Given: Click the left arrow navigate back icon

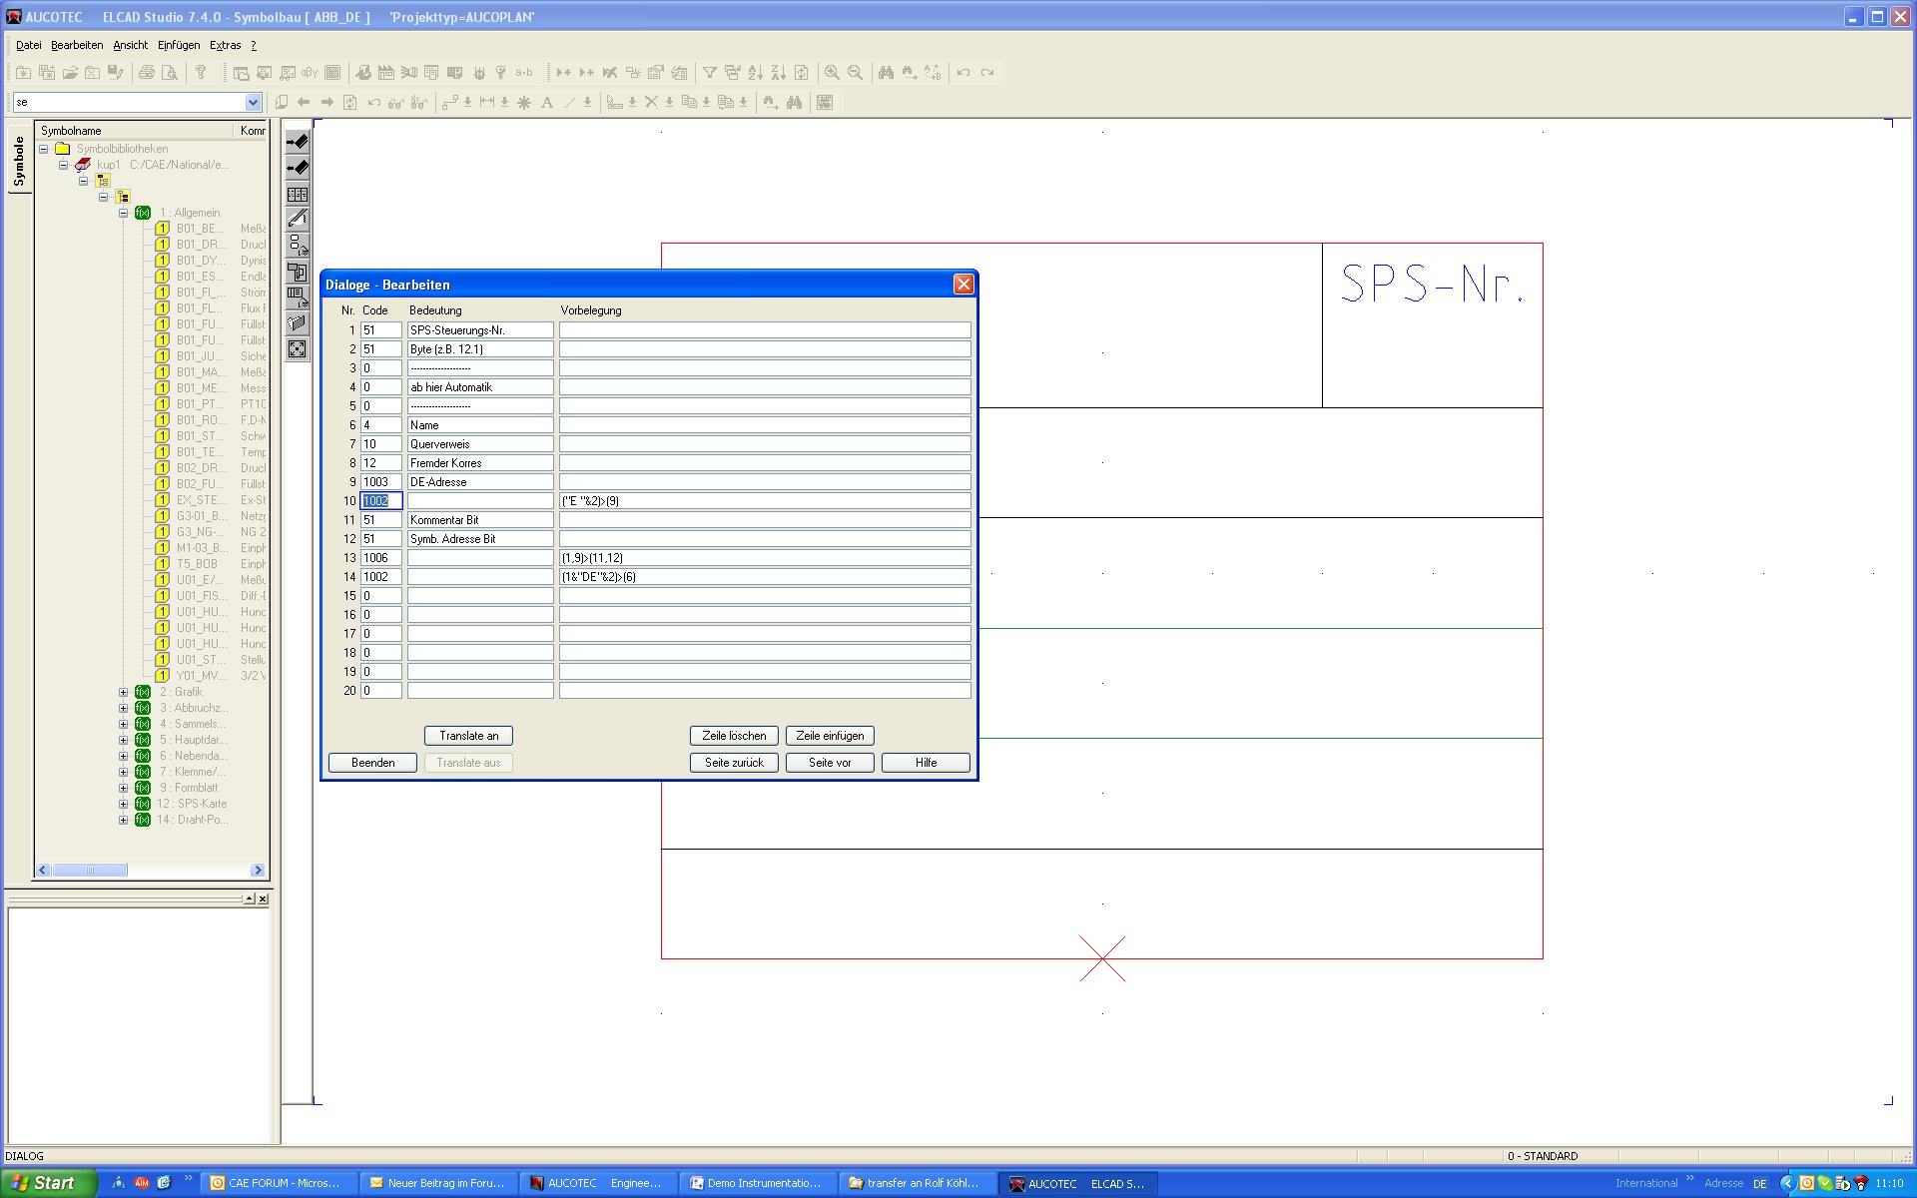Looking at the screenshot, I should (x=304, y=102).
